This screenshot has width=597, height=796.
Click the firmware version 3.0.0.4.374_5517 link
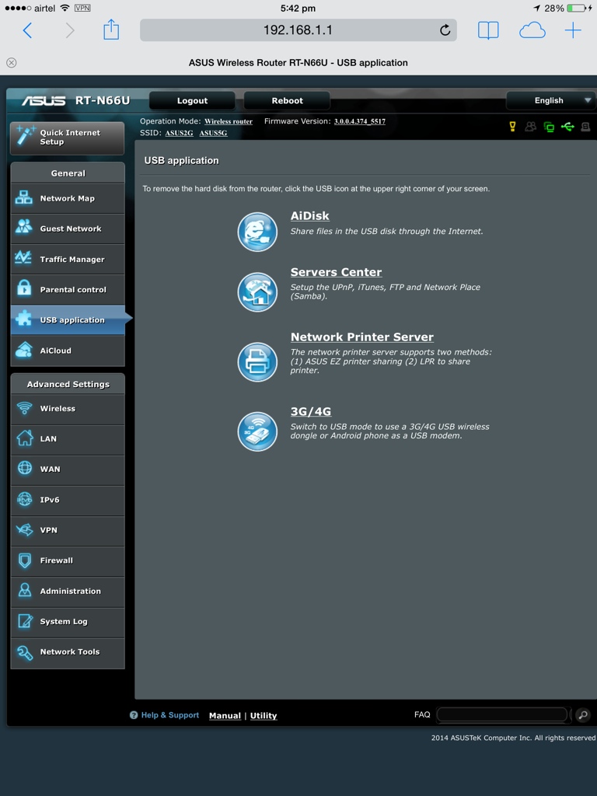pos(359,121)
